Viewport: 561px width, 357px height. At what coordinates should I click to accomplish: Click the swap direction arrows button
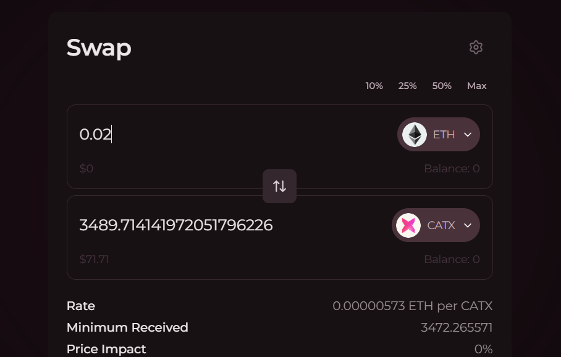279,186
